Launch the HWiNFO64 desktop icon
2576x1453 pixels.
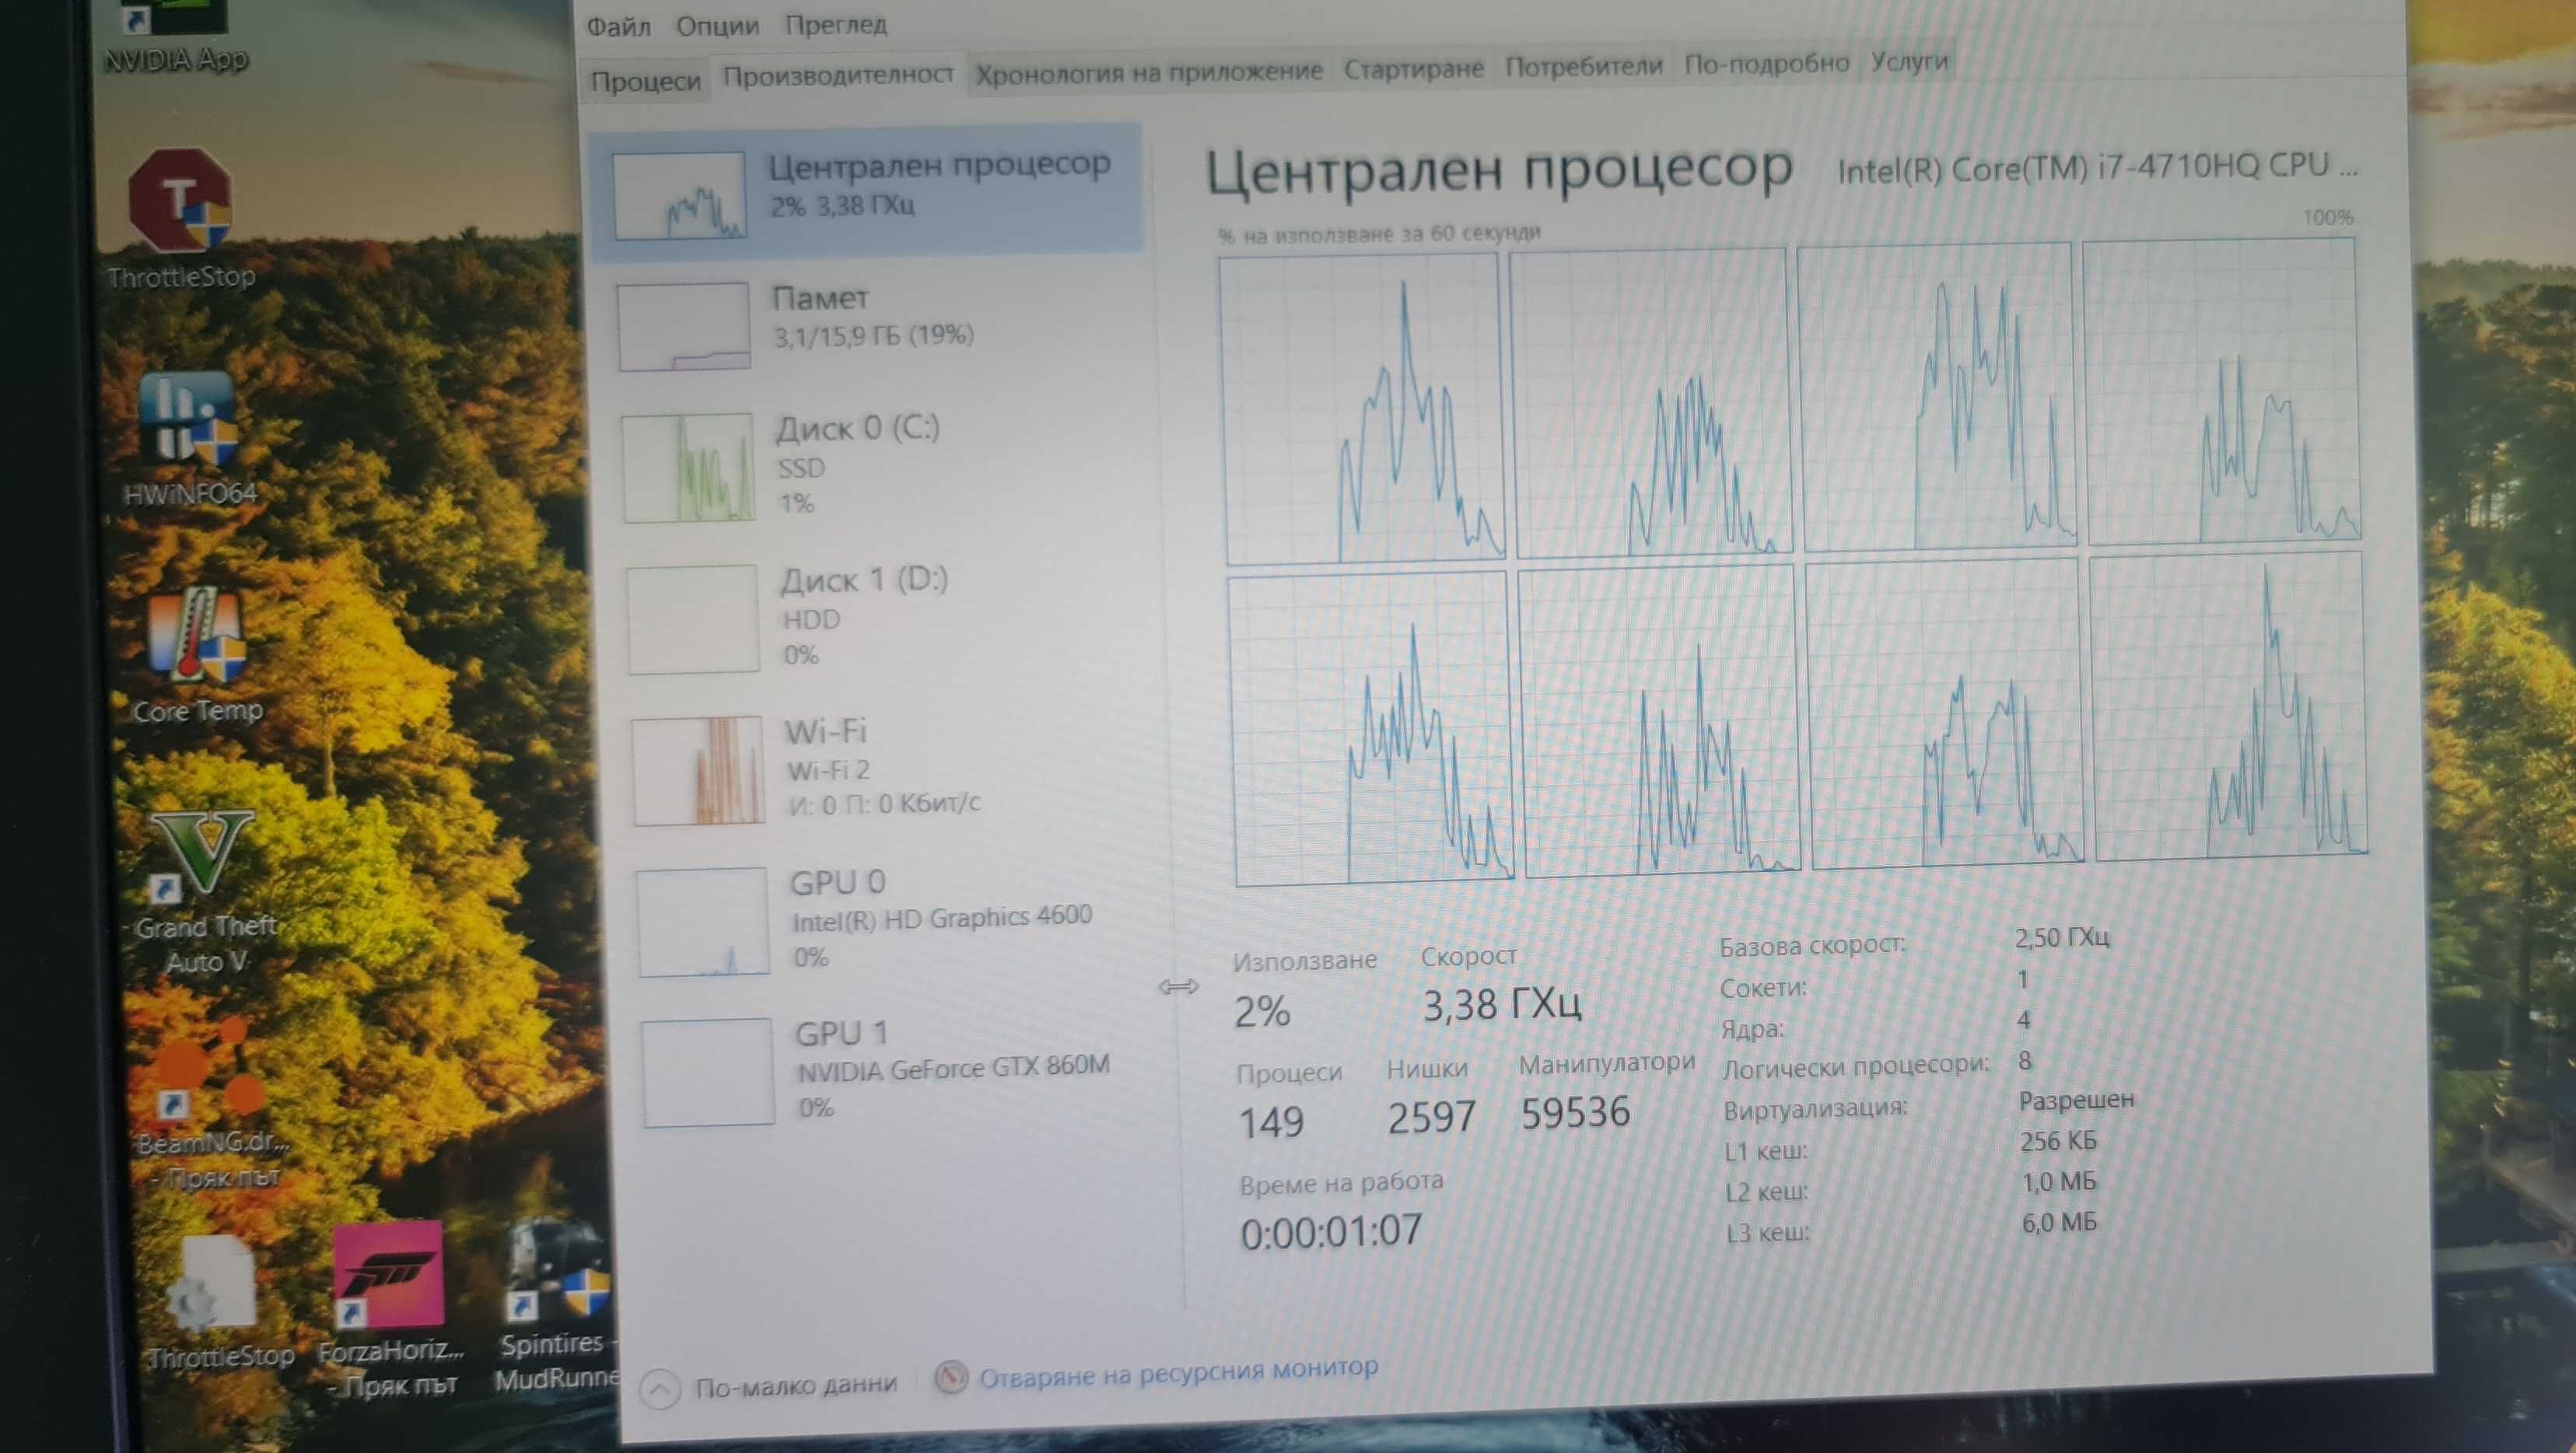pos(187,418)
